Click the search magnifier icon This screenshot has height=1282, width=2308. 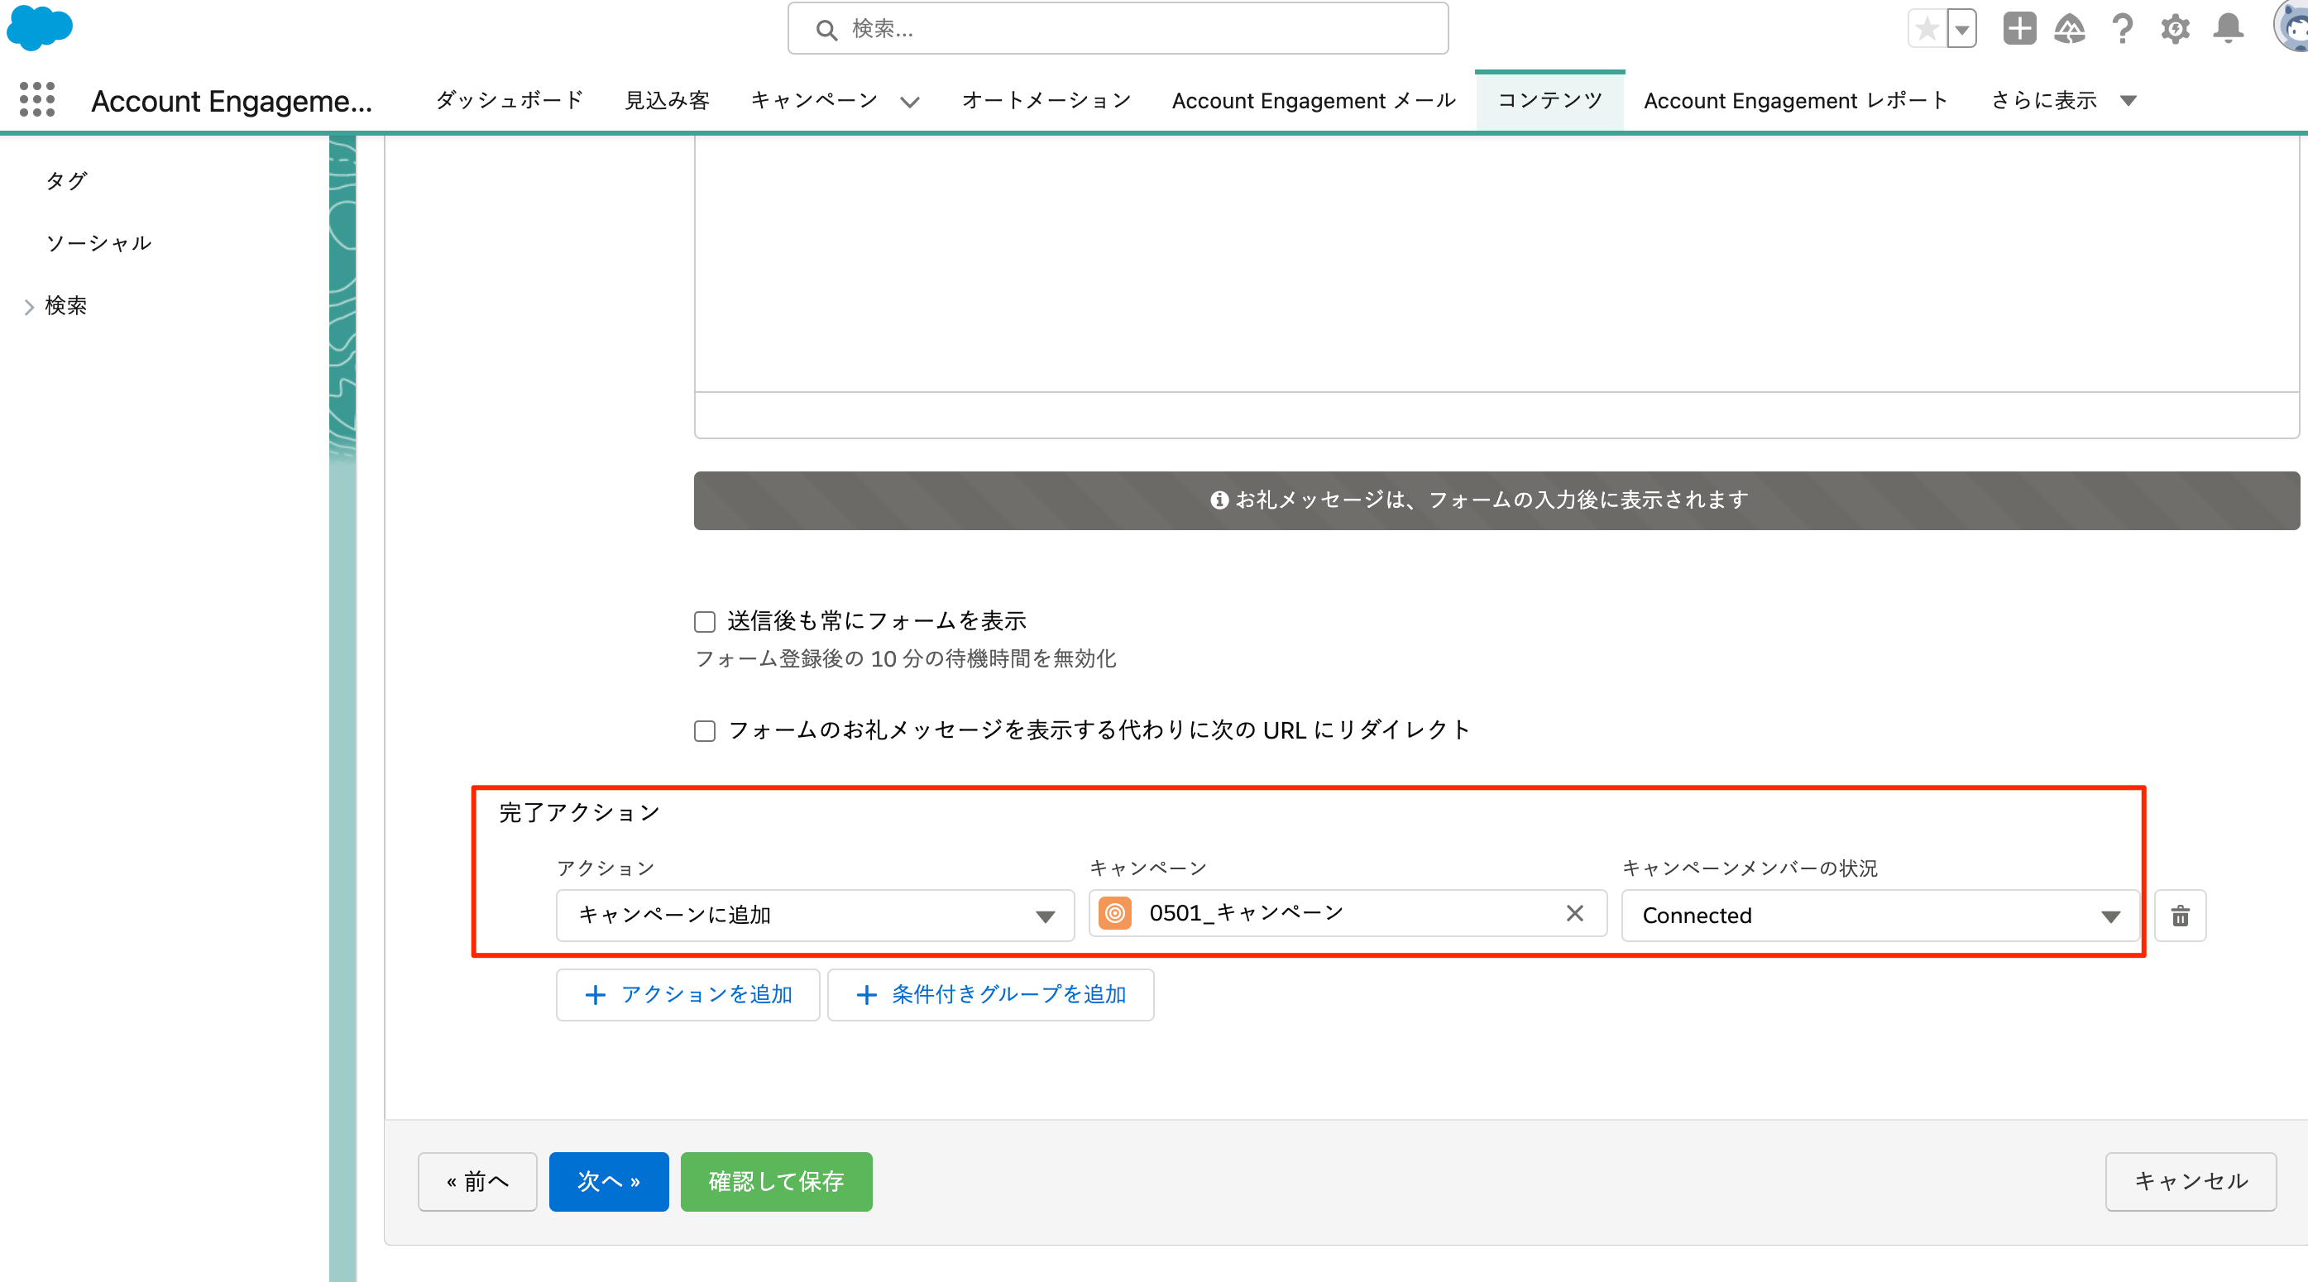[x=826, y=30]
